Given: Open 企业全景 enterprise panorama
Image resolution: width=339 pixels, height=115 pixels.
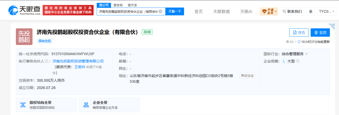Looking at the screenshot, I should click(109, 105).
